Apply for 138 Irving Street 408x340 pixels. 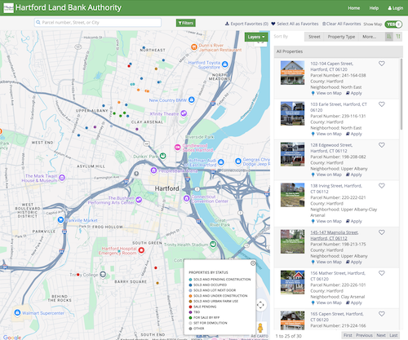tap(353, 221)
